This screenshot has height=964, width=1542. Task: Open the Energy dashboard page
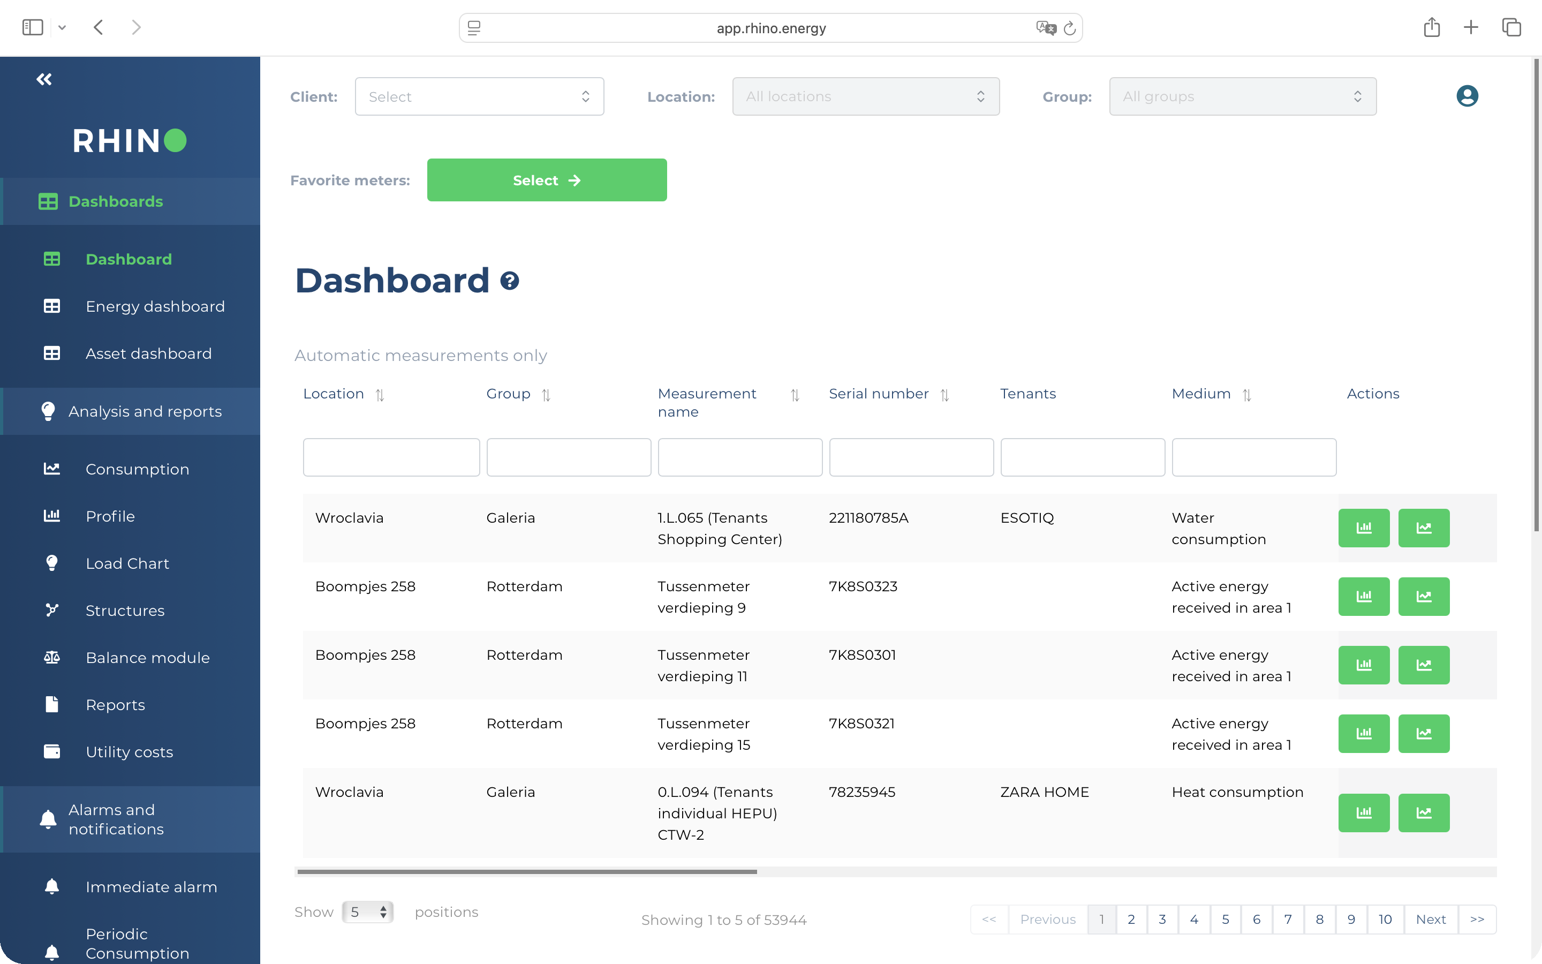155,307
